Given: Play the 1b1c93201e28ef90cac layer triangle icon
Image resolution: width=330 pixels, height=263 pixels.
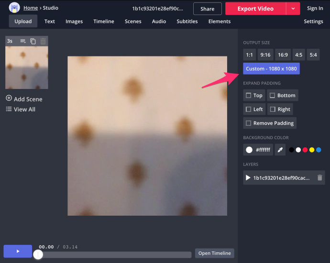Looking at the screenshot, I should pyautogui.click(x=248, y=178).
